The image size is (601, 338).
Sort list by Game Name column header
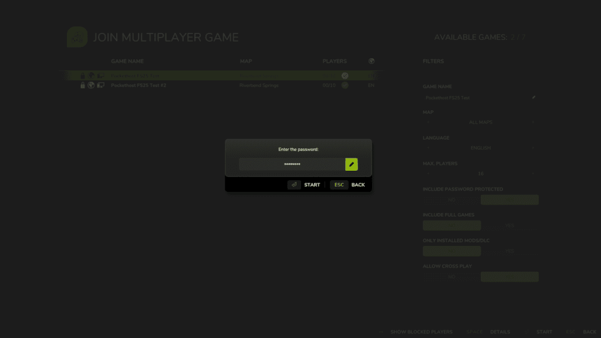127,61
